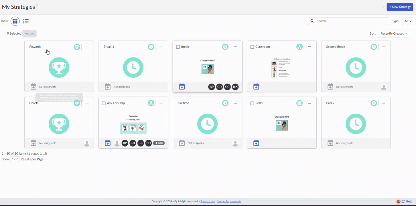This screenshot has width=416, height=206.
Task: Open Help chat in footer
Action: pyautogui.click(x=407, y=201)
